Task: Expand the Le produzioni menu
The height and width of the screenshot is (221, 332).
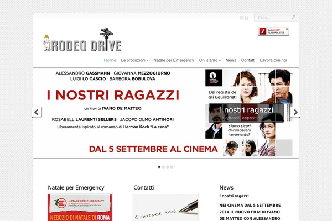Action: pyautogui.click(x=134, y=60)
